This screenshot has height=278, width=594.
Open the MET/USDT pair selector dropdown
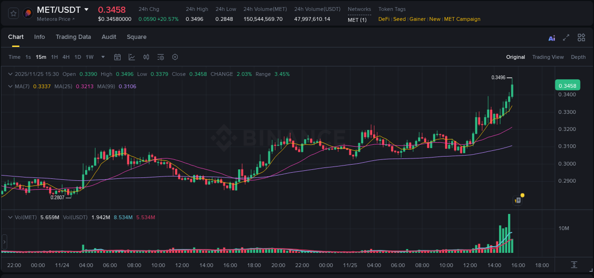86,9
